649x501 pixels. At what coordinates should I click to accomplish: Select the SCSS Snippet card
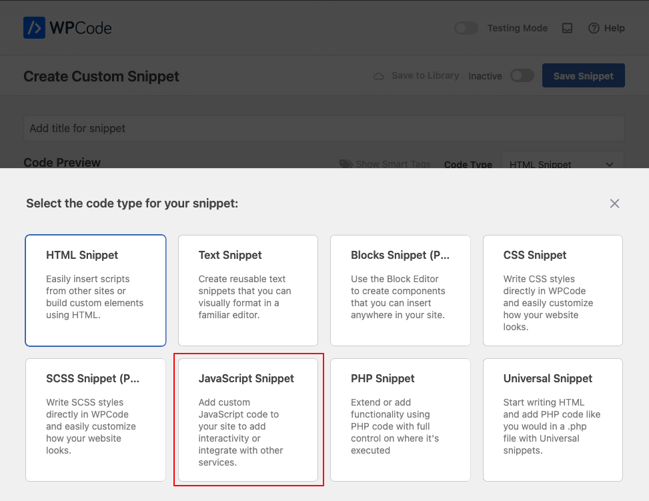95,420
